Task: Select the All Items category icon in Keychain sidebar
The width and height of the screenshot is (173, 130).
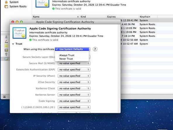Action: 6,37
